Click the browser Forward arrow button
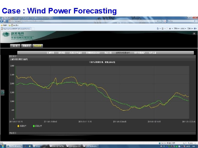This screenshot has height=148, width=198. pyautogui.click(x=5, y=21)
